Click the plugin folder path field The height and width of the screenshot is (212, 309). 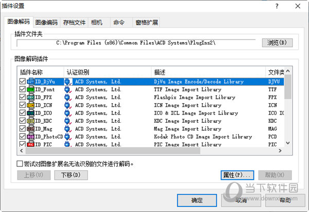(x=136, y=43)
